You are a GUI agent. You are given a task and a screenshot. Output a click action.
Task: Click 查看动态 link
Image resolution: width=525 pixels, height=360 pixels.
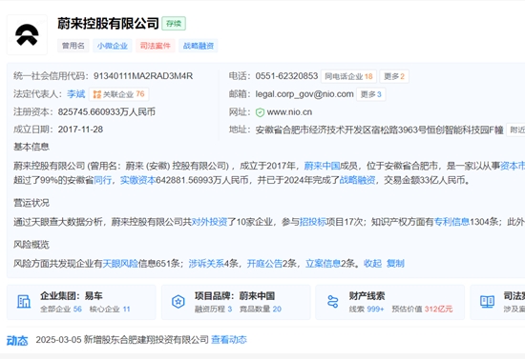229,340
